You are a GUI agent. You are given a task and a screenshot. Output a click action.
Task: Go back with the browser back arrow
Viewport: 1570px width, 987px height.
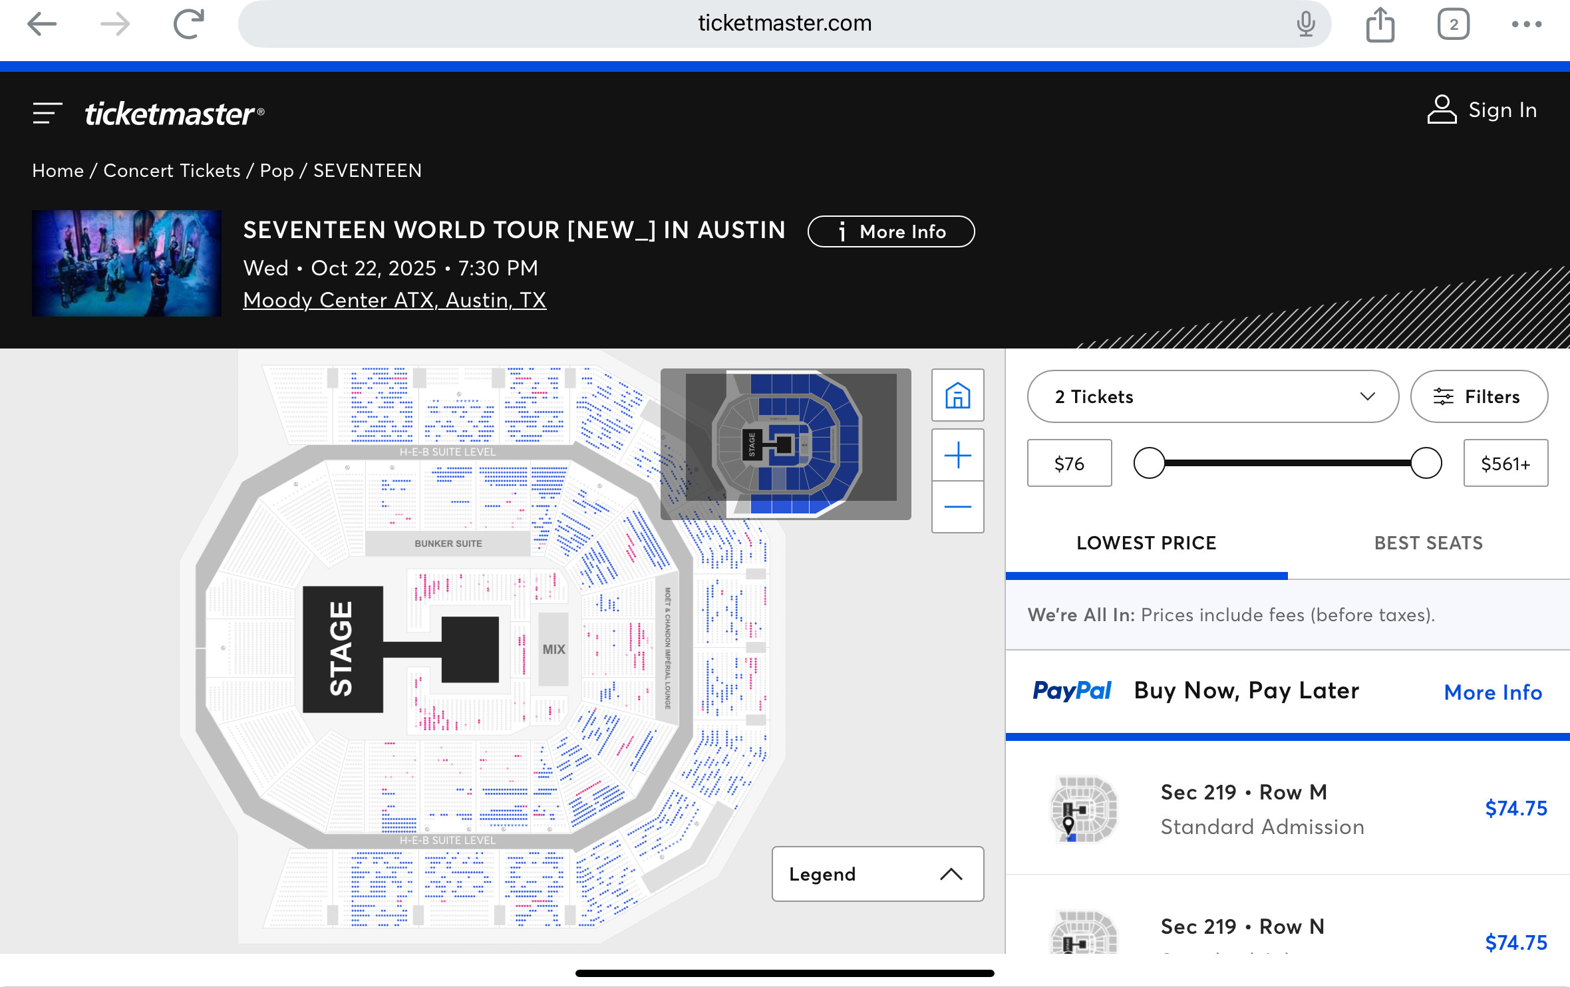tap(42, 25)
